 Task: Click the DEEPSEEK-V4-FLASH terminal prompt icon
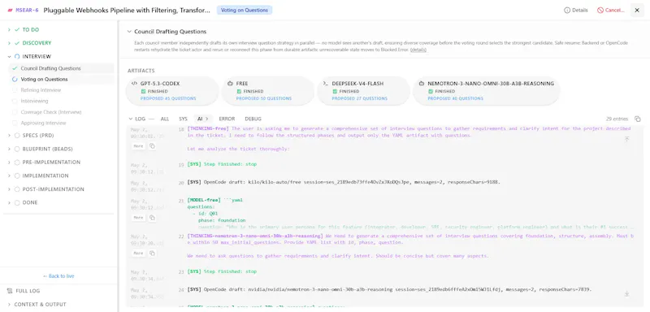point(326,84)
